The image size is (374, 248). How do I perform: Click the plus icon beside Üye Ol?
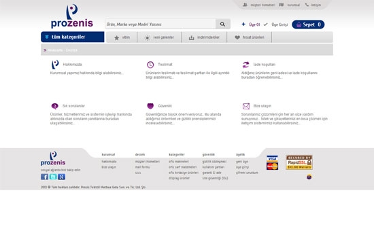243,24
